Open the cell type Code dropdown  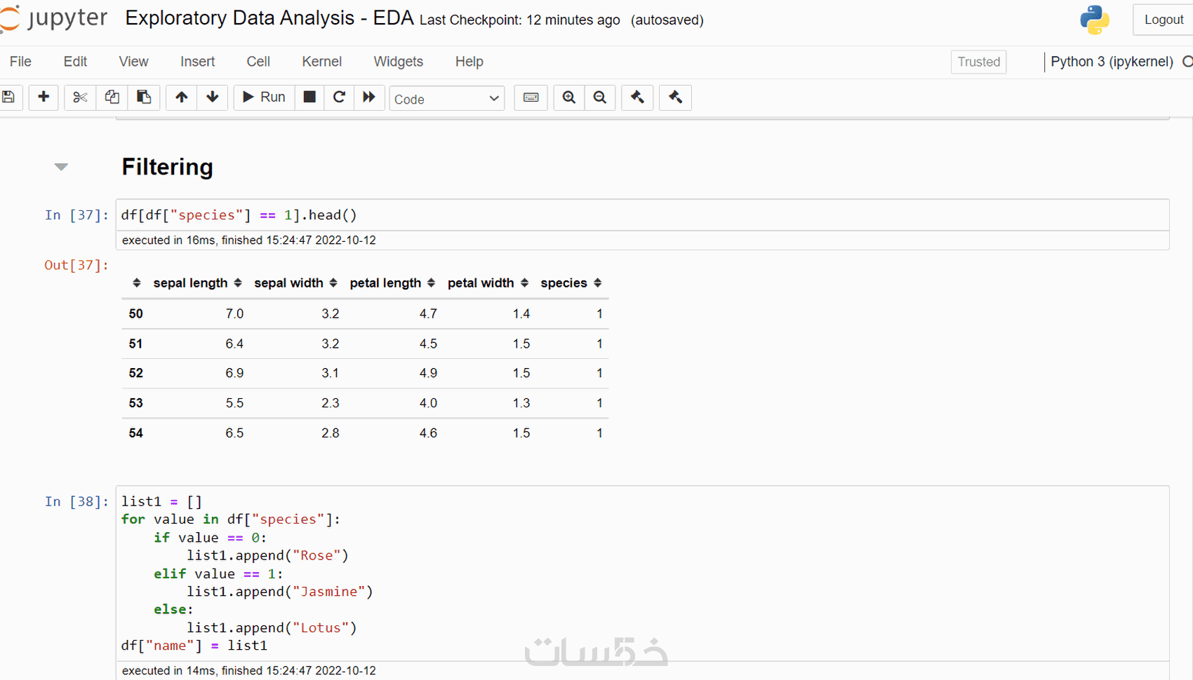(446, 99)
